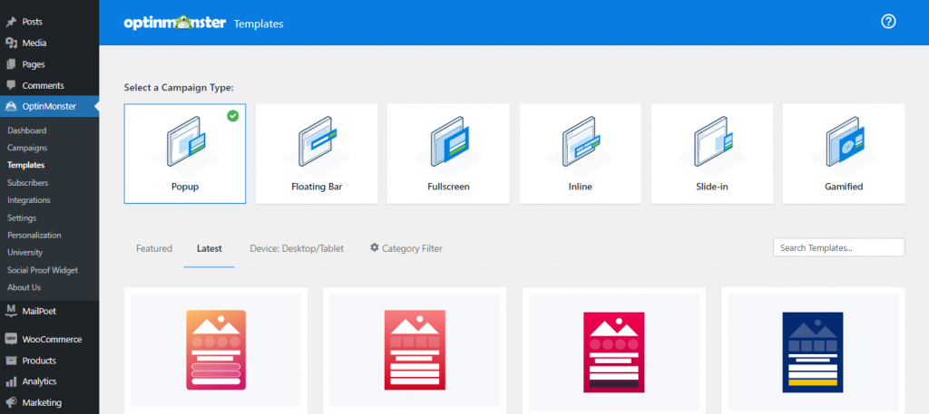Click the Analytics bar chart icon

pos(11,381)
